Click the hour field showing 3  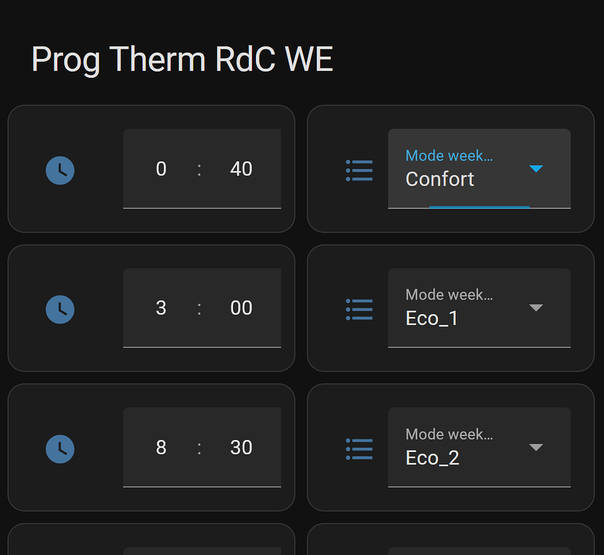click(160, 308)
